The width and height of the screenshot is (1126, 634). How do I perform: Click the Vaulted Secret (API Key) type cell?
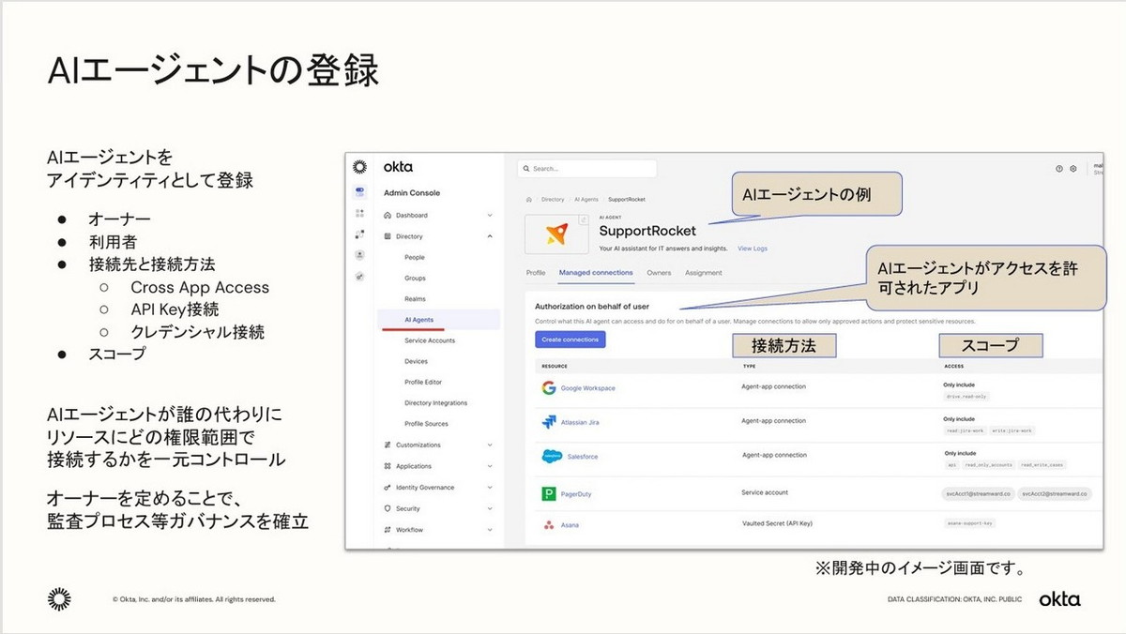pyautogui.click(x=778, y=522)
